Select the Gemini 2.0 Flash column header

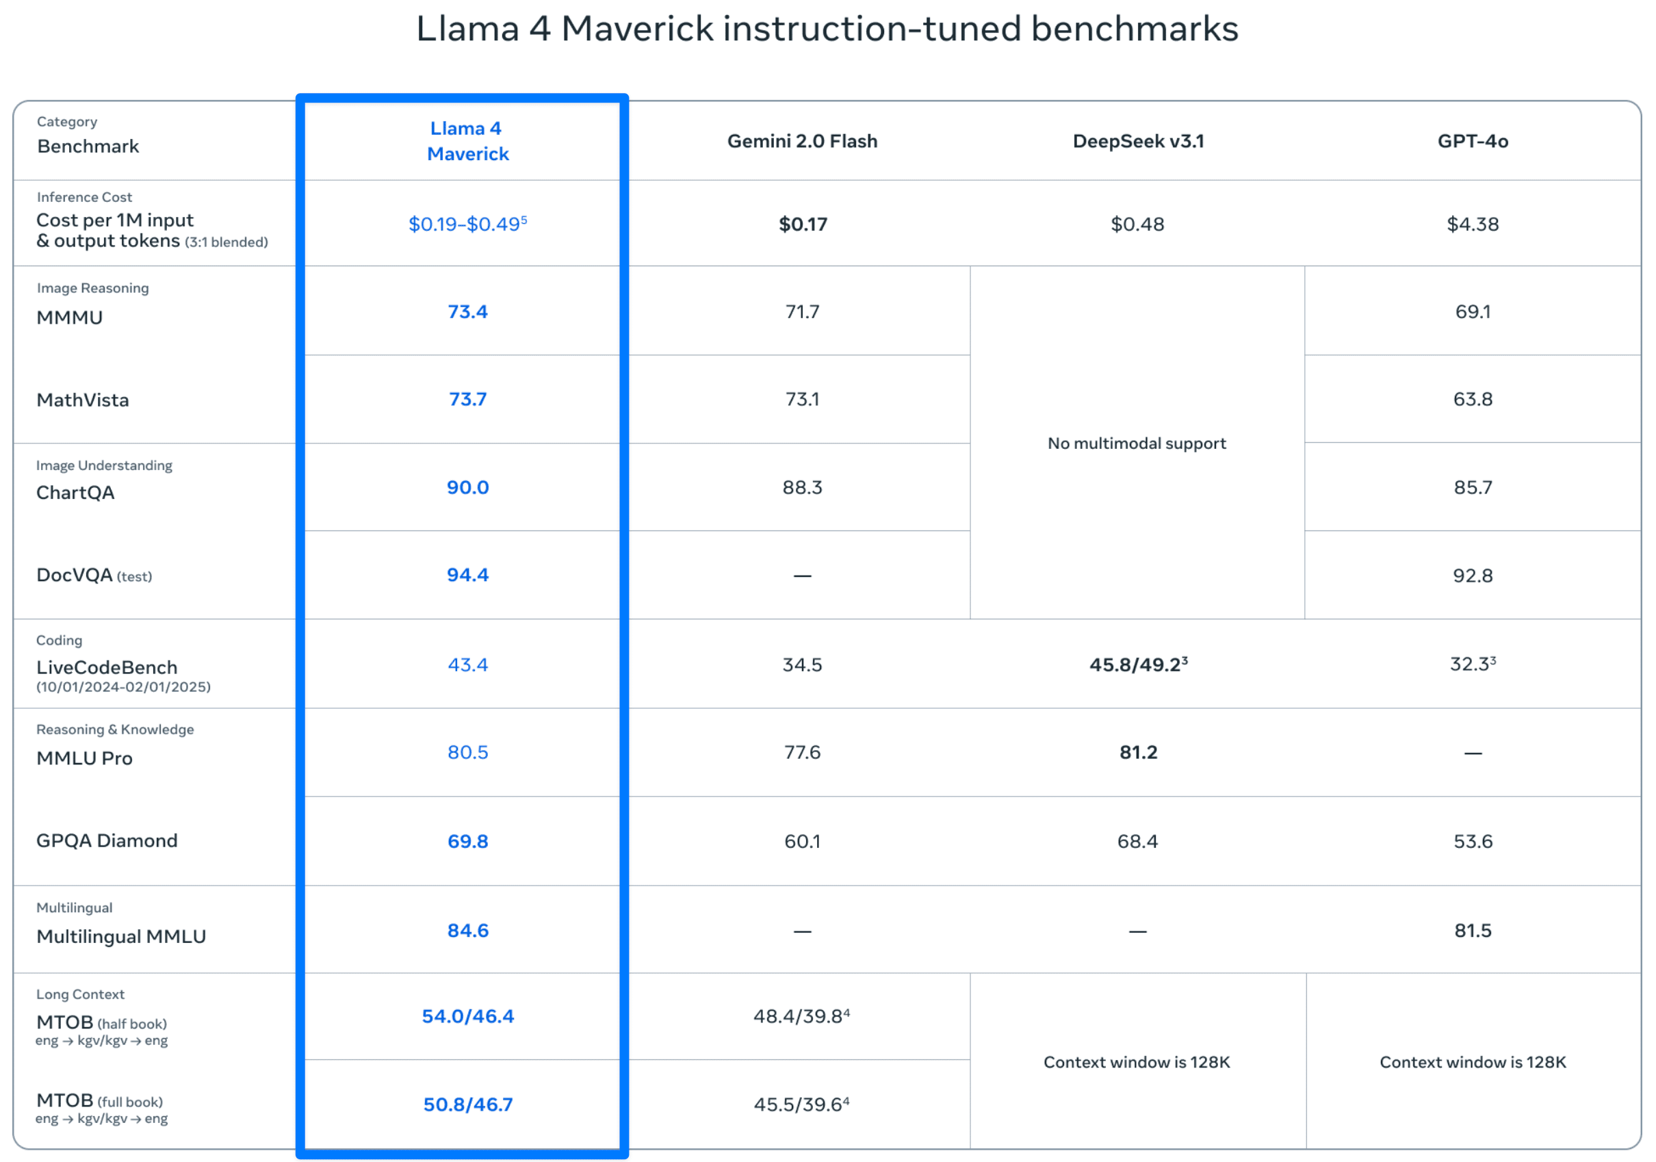tap(802, 142)
